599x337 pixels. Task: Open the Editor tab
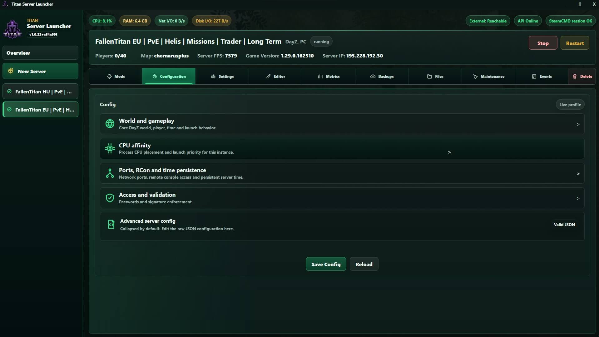pos(275,76)
